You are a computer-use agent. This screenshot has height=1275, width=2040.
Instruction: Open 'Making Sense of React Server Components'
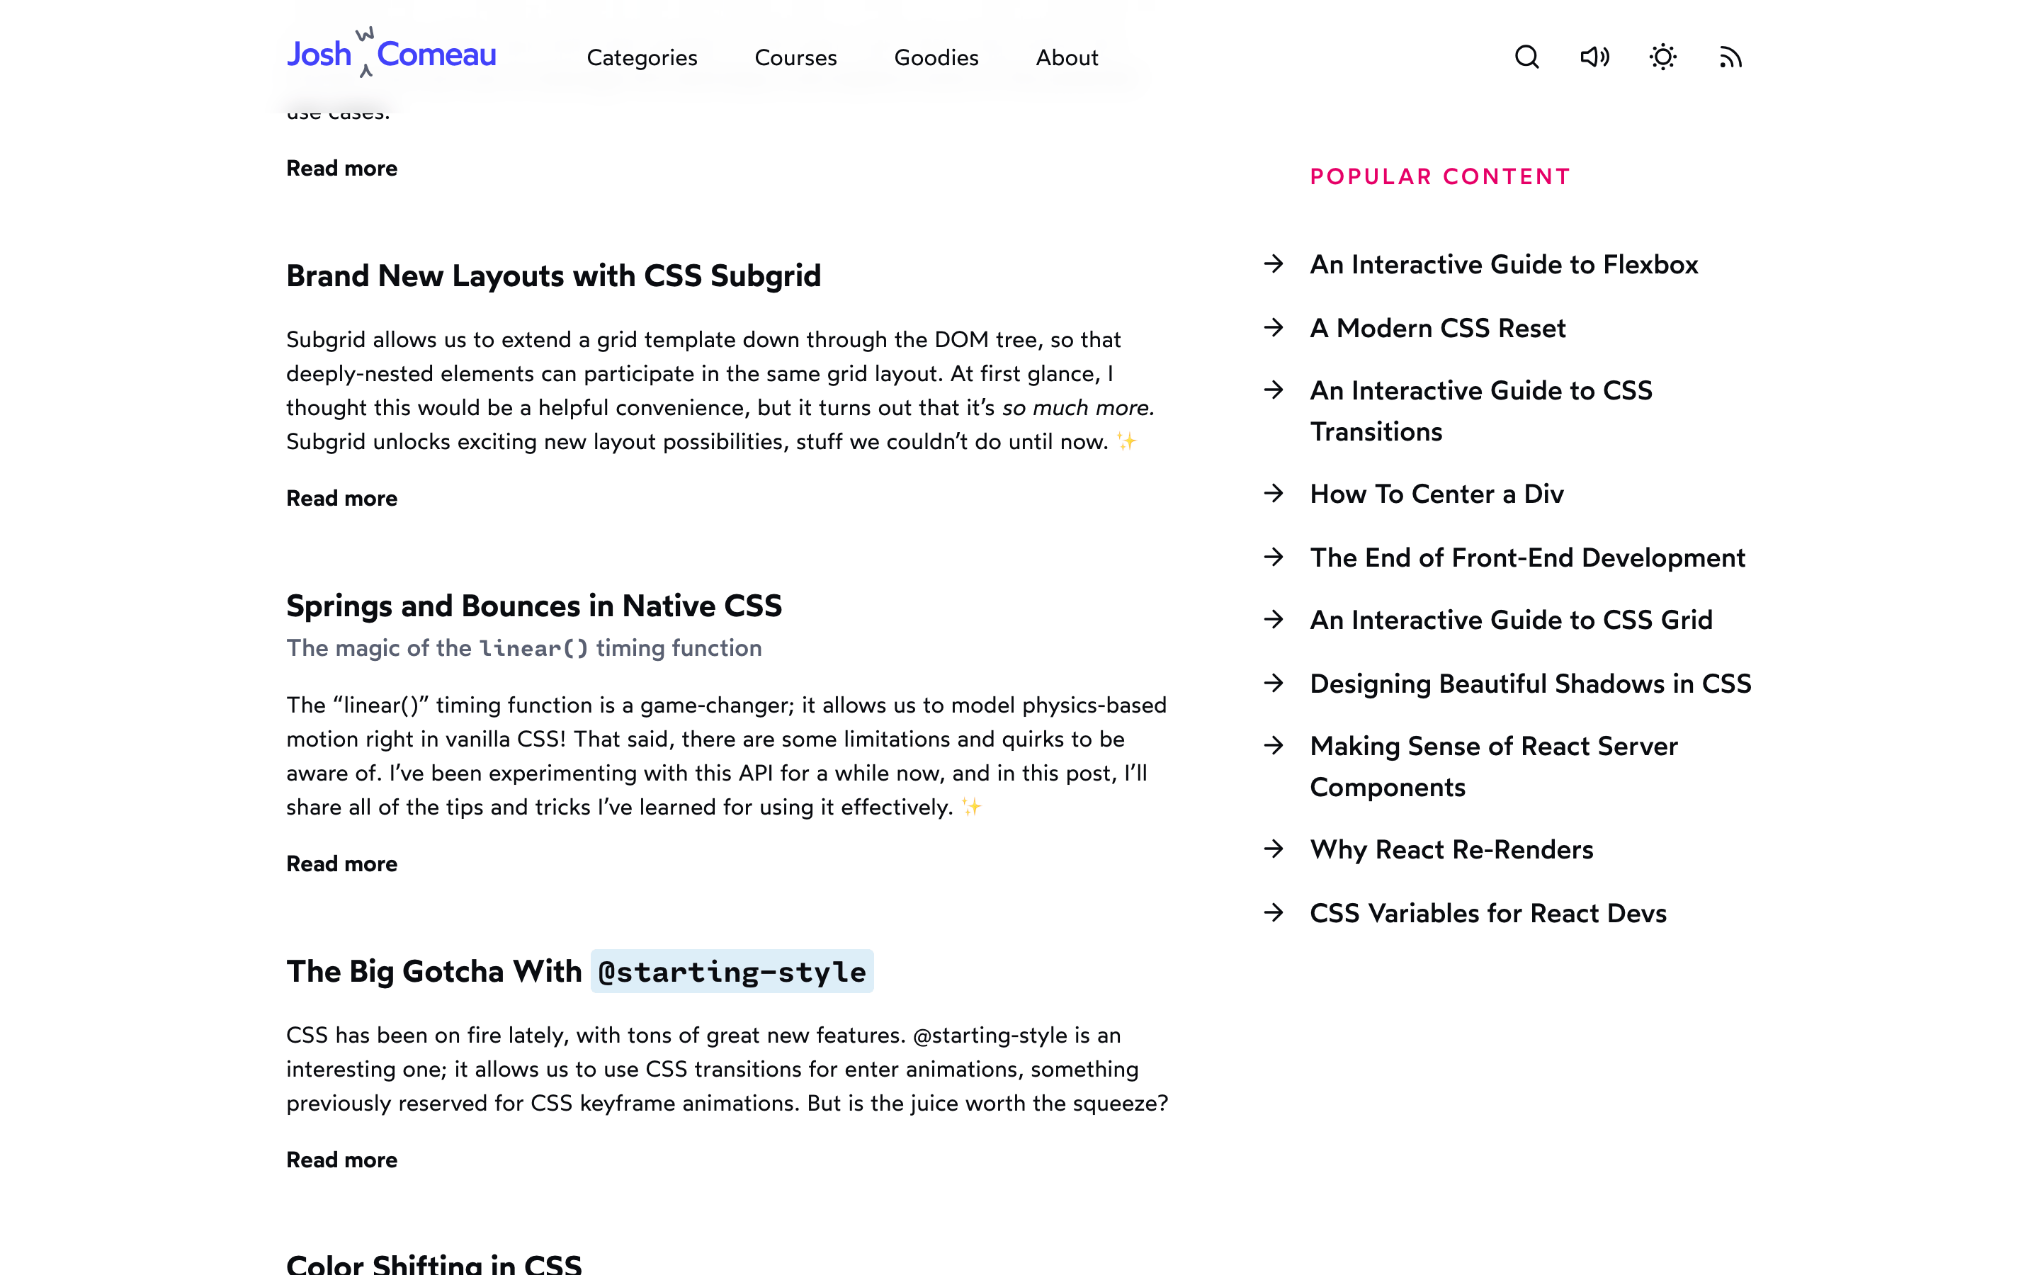click(1493, 766)
